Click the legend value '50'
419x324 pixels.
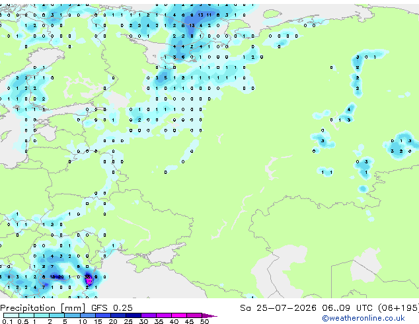coord(204,321)
